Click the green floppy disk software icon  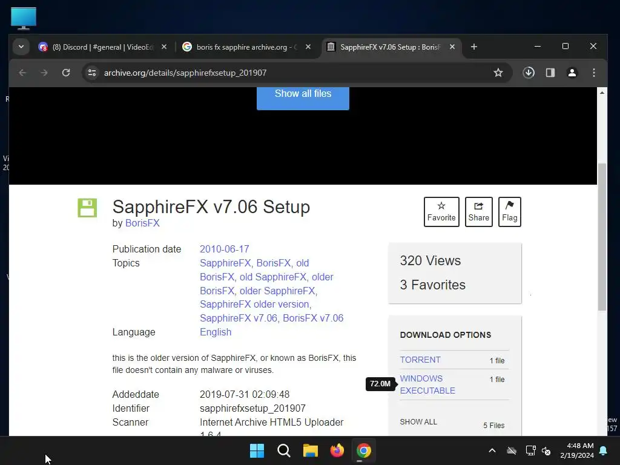[87, 208]
